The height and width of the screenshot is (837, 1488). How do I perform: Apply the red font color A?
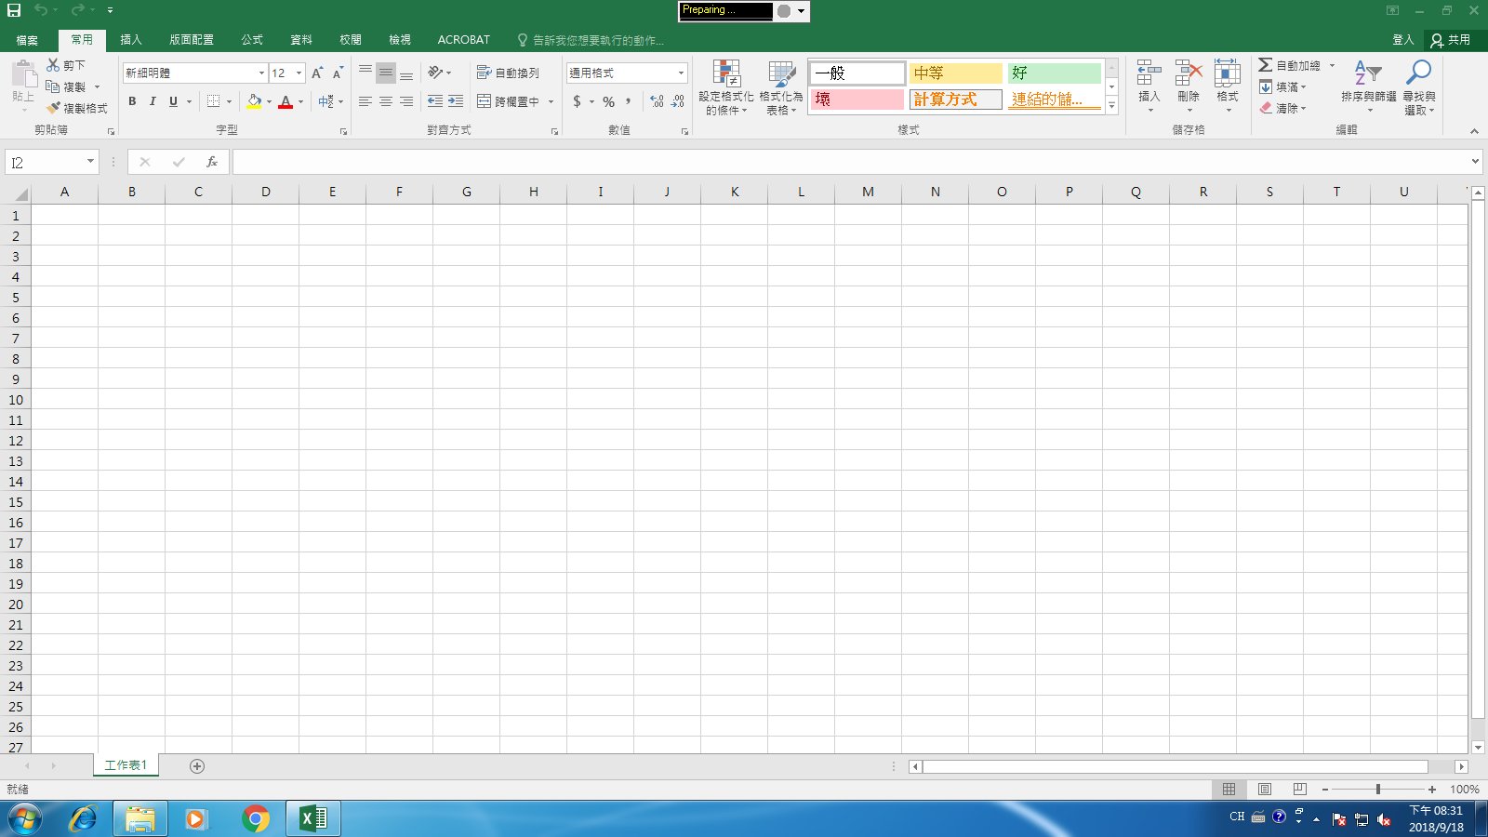pos(286,101)
